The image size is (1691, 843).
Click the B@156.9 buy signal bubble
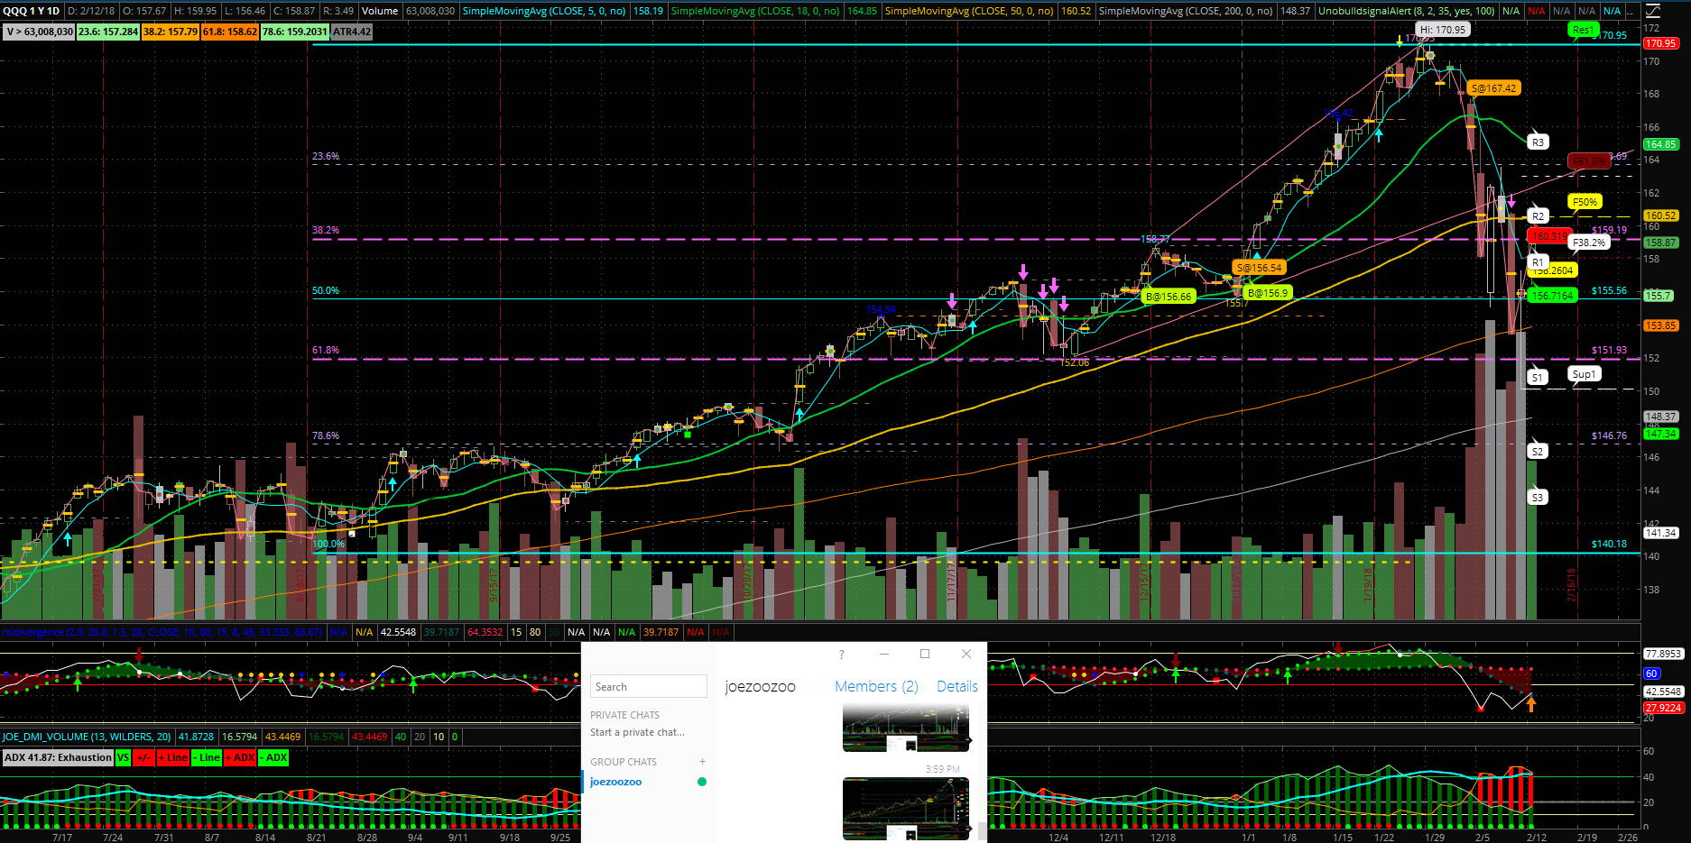click(x=1267, y=292)
